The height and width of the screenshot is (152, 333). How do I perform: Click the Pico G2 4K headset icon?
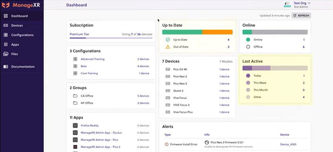(168, 69)
